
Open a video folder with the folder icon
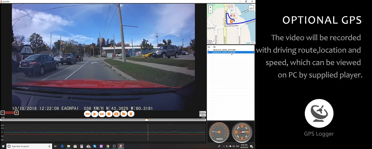(123, 114)
